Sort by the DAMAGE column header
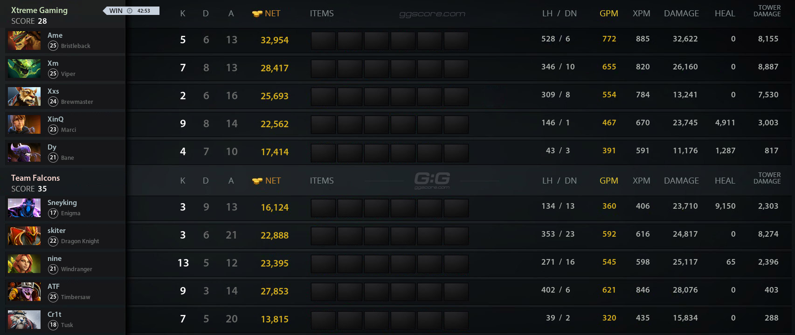The width and height of the screenshot is (795, 335). (x=681, y=13)
